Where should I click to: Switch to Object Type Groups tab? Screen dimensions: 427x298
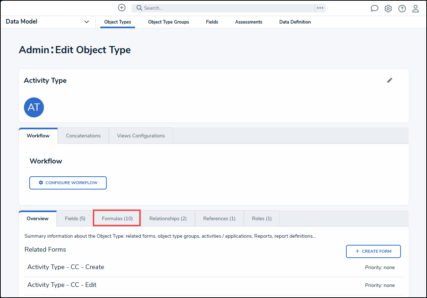(169, 22)
